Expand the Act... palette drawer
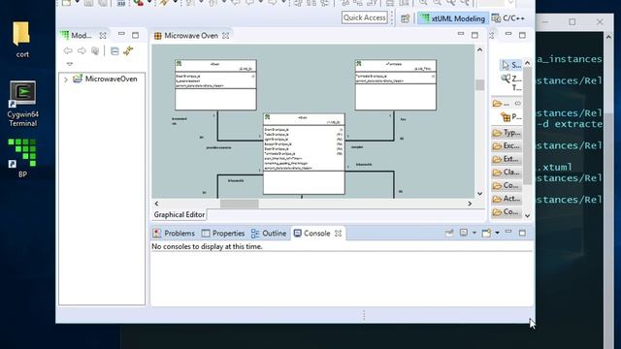Viewport: 621px width, 349px height. pos(507,199)
